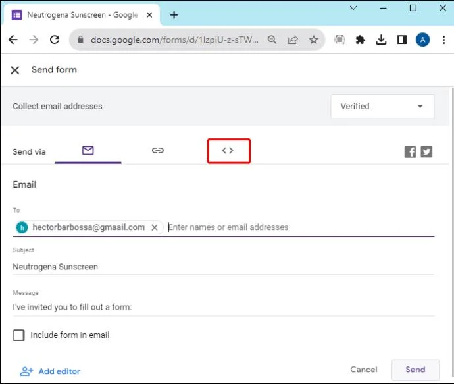The height and width of the screenshot is (384, 454).
Task: Share form via Twitter
Action: [426, 152]
